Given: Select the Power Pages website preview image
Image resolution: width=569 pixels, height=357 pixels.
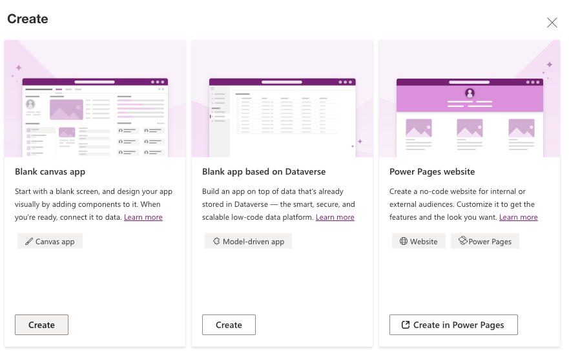Looking at the screenshot, I should pos(470,99).
